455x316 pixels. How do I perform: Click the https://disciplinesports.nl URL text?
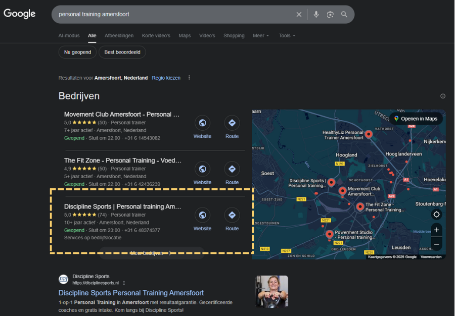(x=96, y=283)
